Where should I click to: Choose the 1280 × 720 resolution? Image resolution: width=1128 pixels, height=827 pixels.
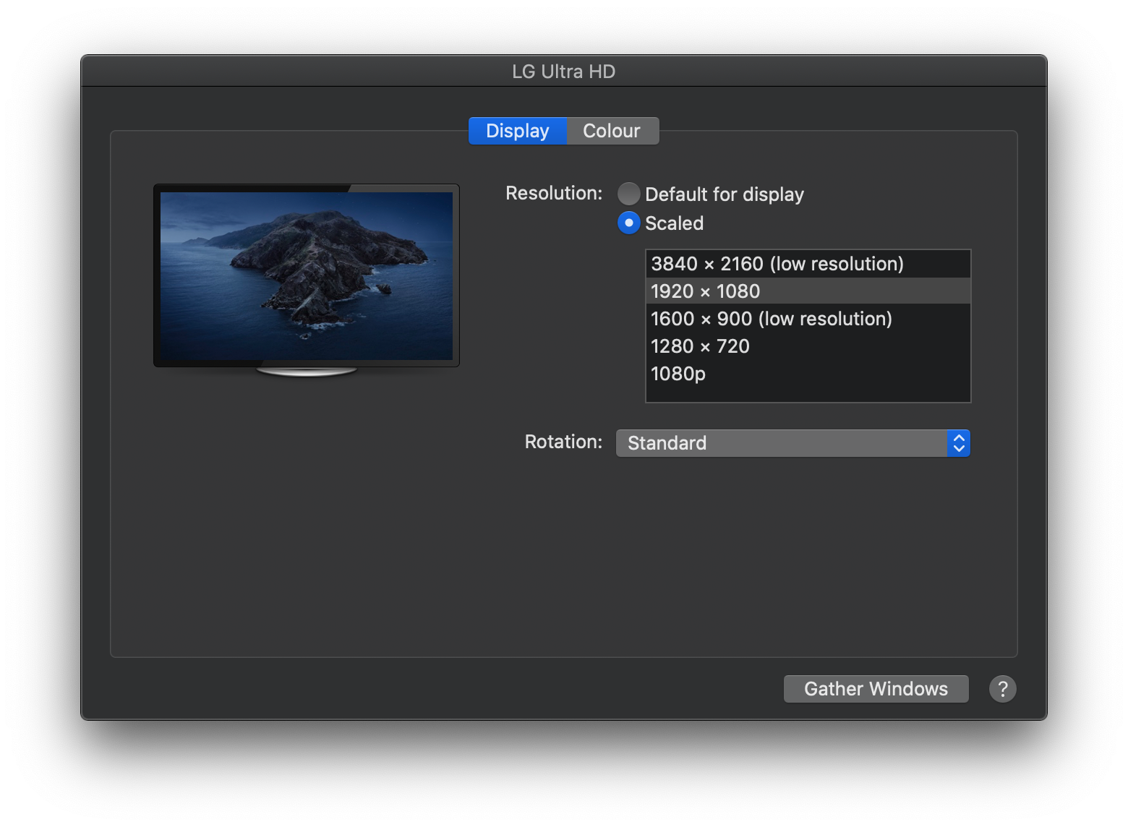808,346
